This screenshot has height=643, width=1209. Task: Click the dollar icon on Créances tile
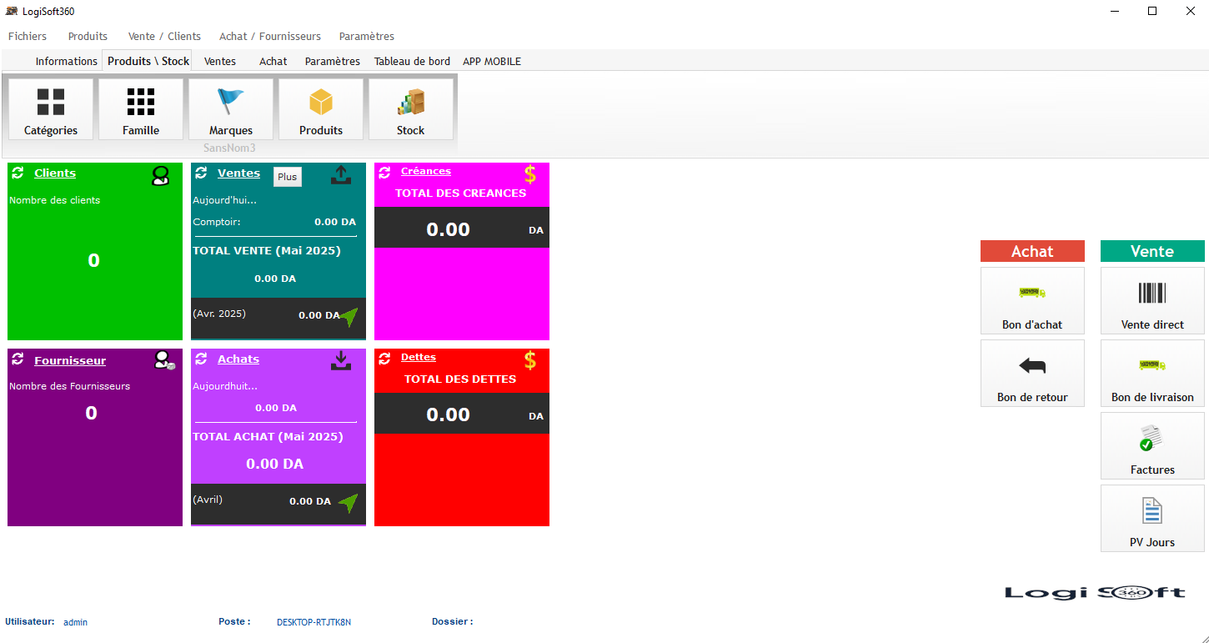pyautogui.click(x=529, y=174)
